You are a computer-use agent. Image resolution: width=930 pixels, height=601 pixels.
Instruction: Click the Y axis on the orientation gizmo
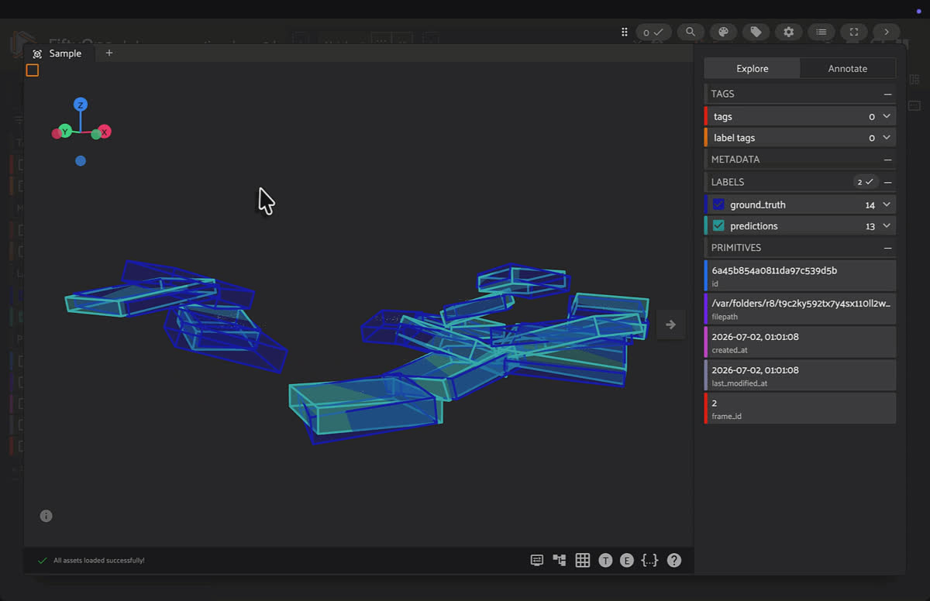[x=65, y=132]
